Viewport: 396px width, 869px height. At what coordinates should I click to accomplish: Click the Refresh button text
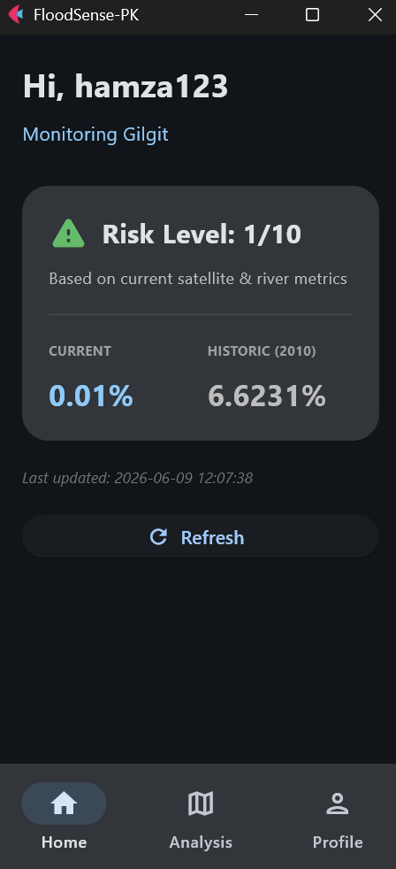point(212,537)
